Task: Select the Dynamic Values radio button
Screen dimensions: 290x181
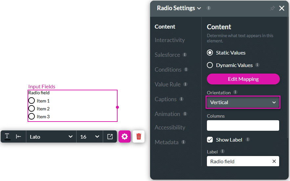Action: 210,65
